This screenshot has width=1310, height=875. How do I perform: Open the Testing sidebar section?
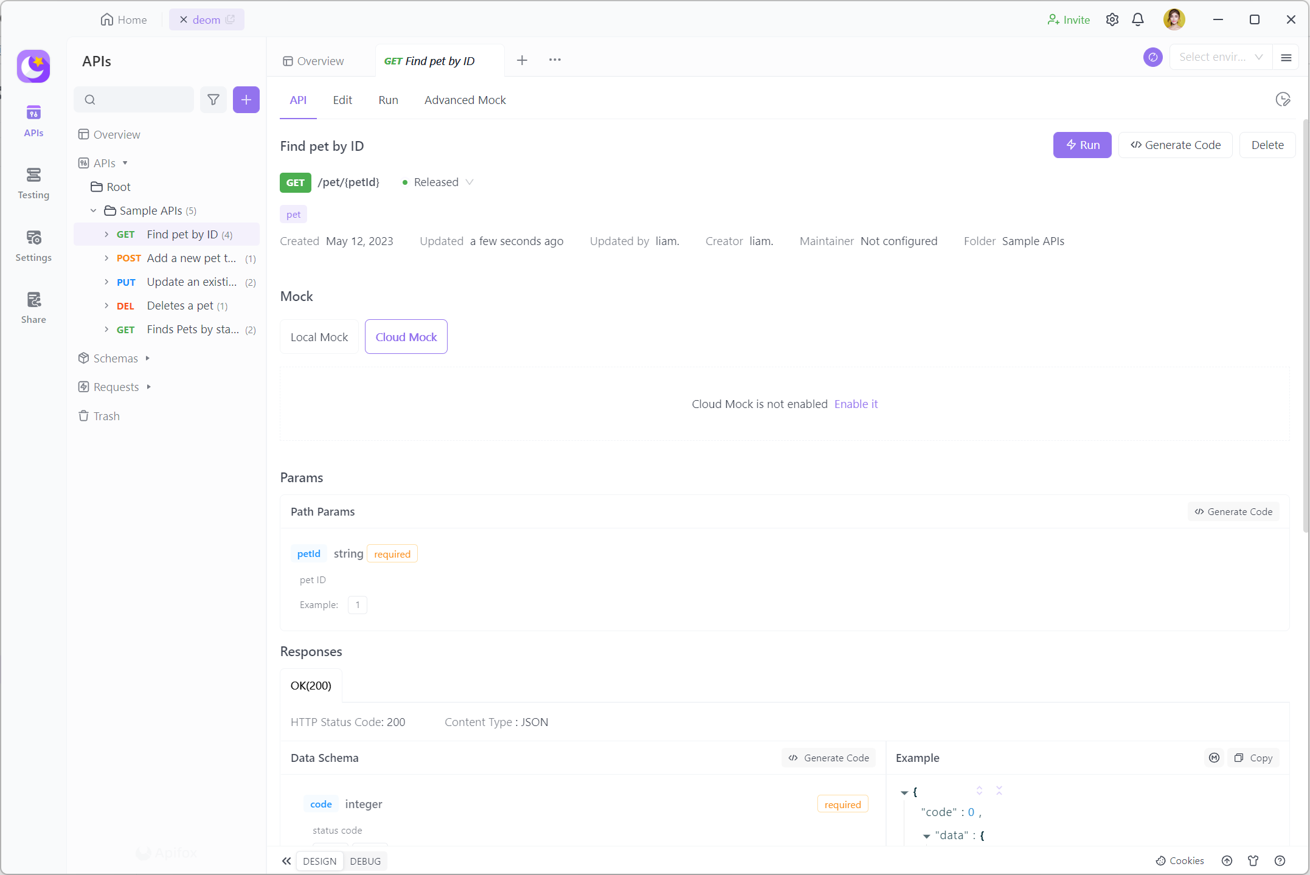tap(33, 183)
